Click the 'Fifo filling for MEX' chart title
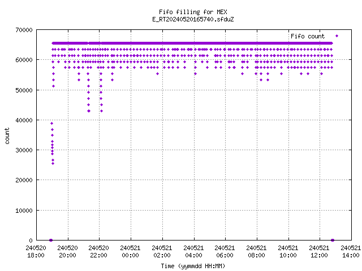The height and width of the screenshot is (271, 362). coord(193,12)
